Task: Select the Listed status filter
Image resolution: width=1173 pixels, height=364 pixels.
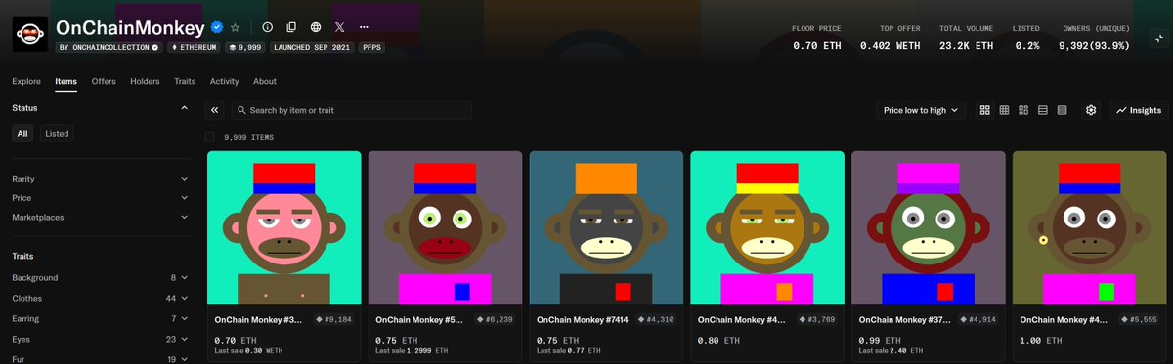Action: [x=57, y=133]
